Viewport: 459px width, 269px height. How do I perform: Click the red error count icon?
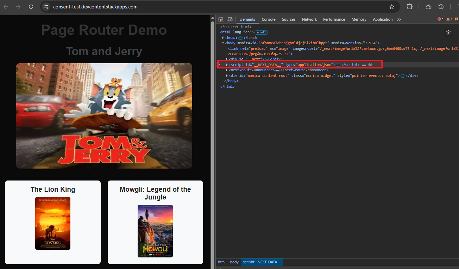pyautogui.click(x=439, y=19)
